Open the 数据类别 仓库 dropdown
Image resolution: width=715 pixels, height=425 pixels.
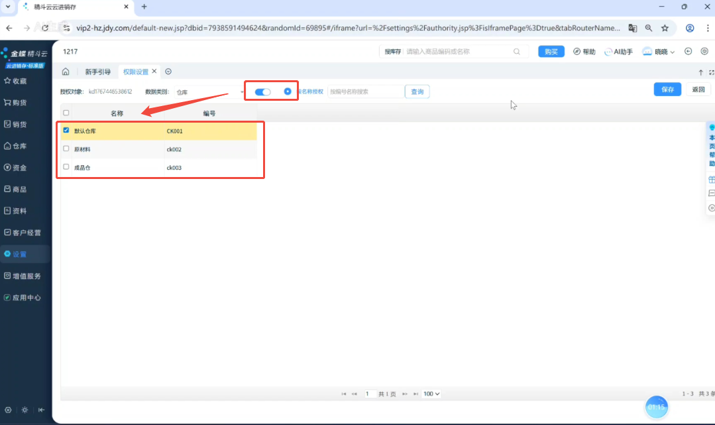209,91
